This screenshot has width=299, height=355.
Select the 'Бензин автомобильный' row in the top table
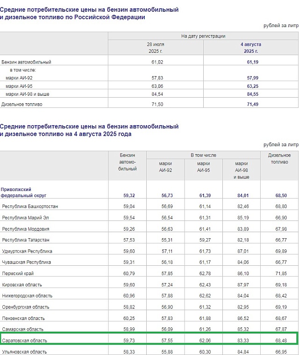click(x=27, y=62)
